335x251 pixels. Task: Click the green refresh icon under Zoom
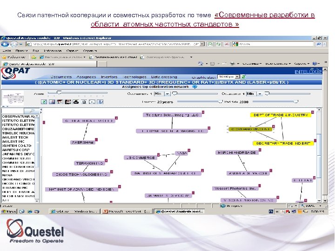pos(44,102)
